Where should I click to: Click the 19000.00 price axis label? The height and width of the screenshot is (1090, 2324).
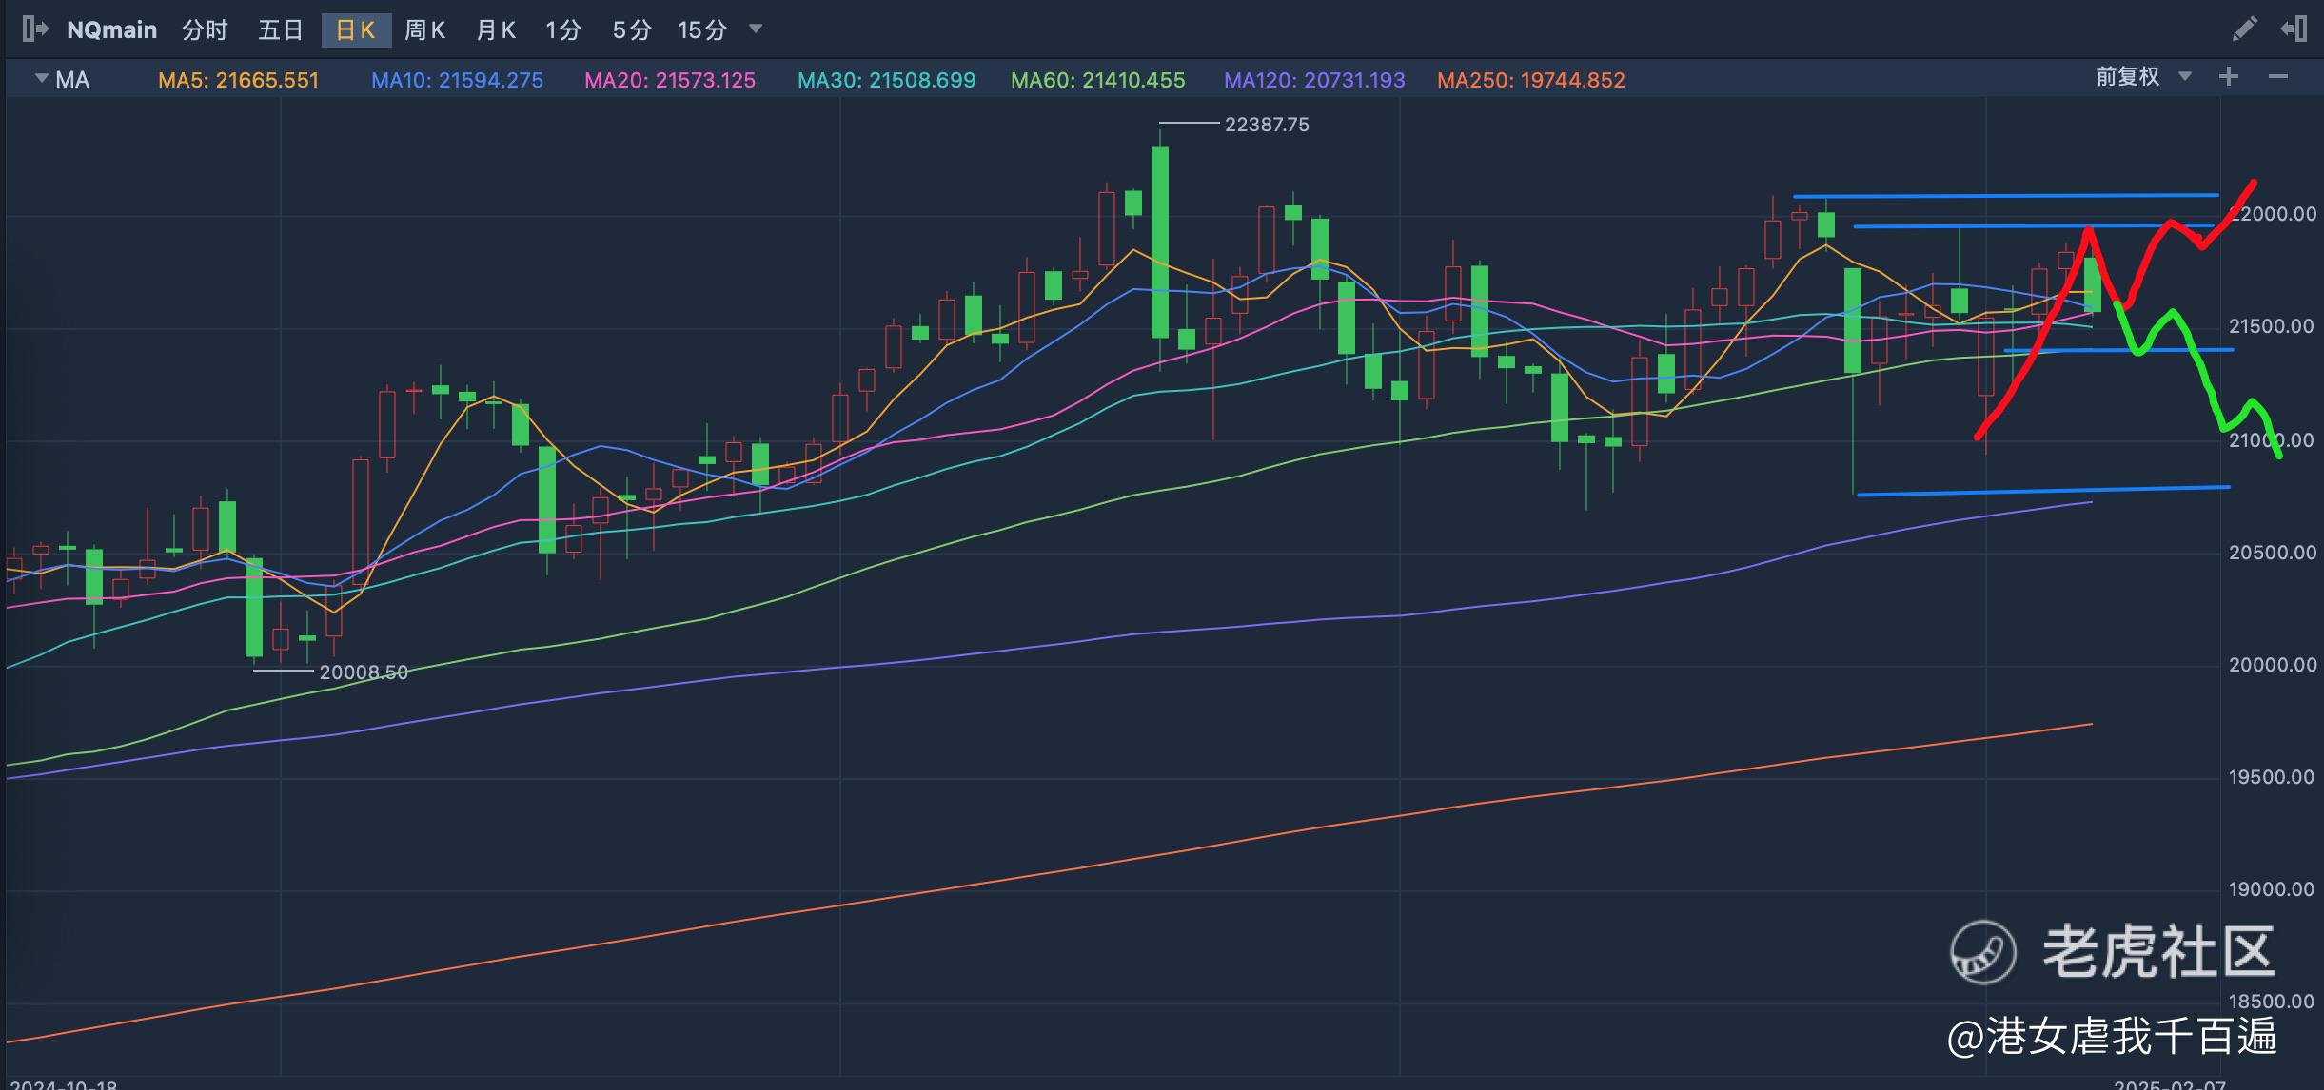2271,889
